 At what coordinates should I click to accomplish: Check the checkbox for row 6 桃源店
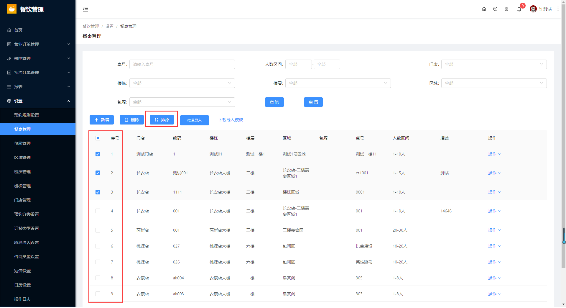pyautogui.click(x=98, y=246)
